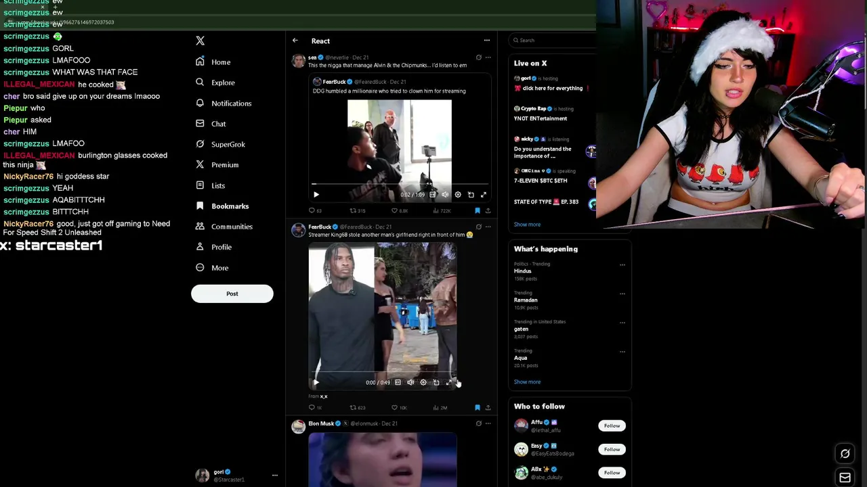The height and width of the screenshot is (487, 867).
Task: Open SuperGrok in the sidebar
Action: [219, 144]
